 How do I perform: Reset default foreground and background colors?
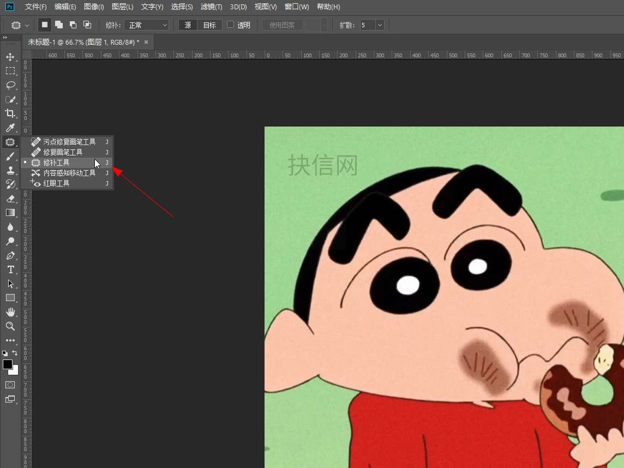coord(5,353)
